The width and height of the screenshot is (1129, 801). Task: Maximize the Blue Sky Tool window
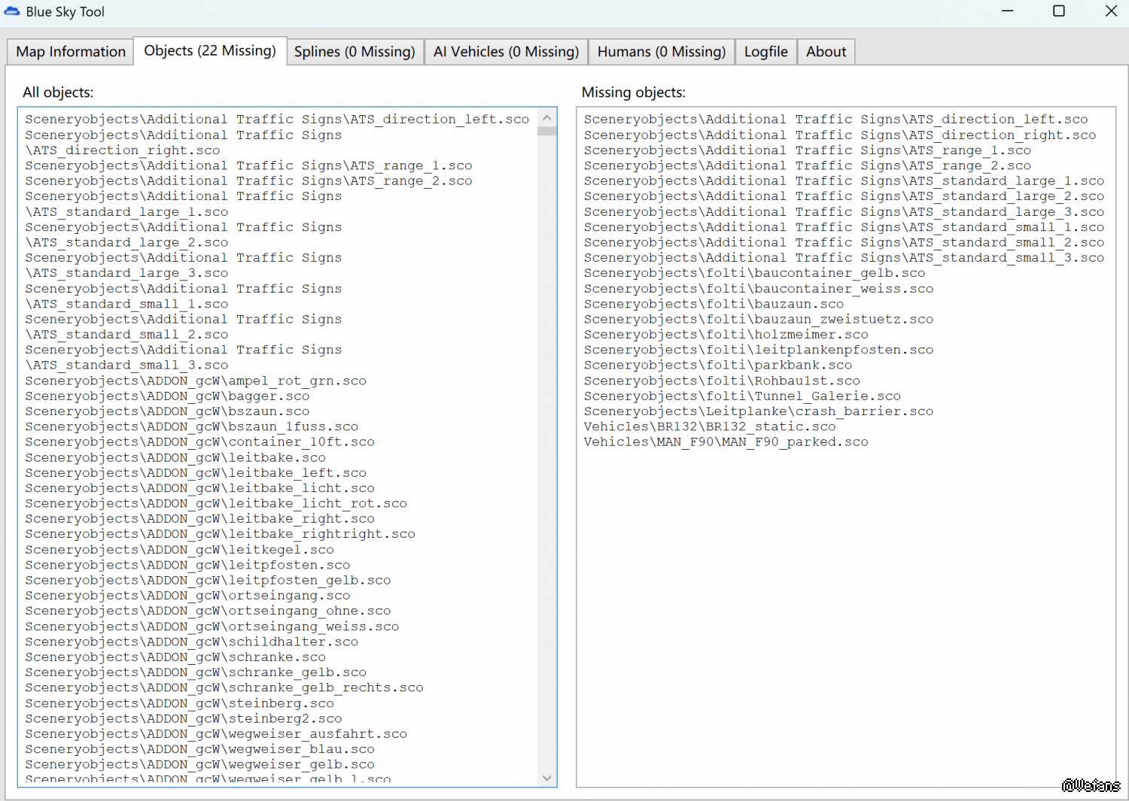click(x=1058, y=11)
